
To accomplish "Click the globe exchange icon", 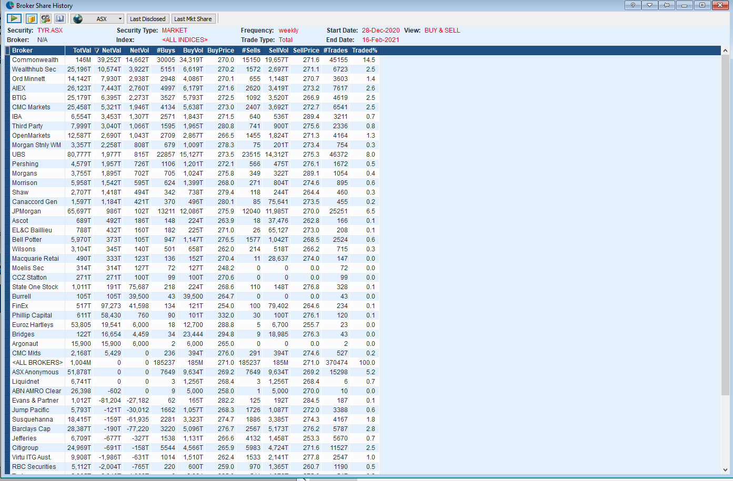I will (78, 18).
